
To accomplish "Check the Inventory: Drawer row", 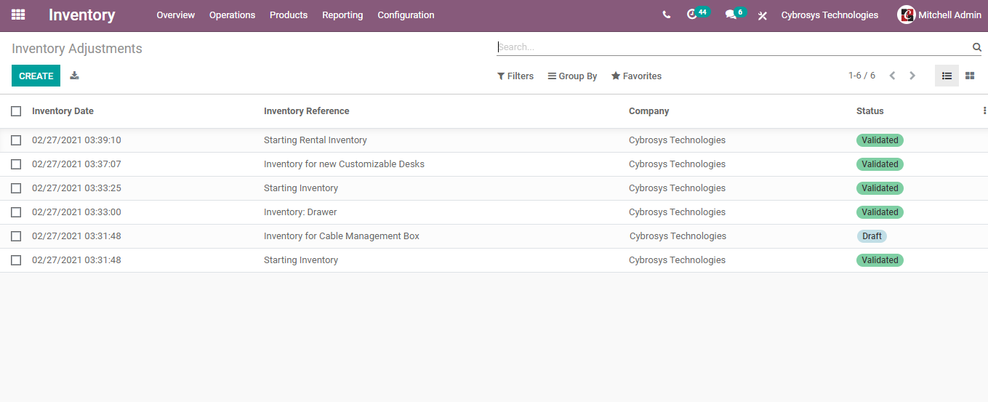I will coord(16,212).
